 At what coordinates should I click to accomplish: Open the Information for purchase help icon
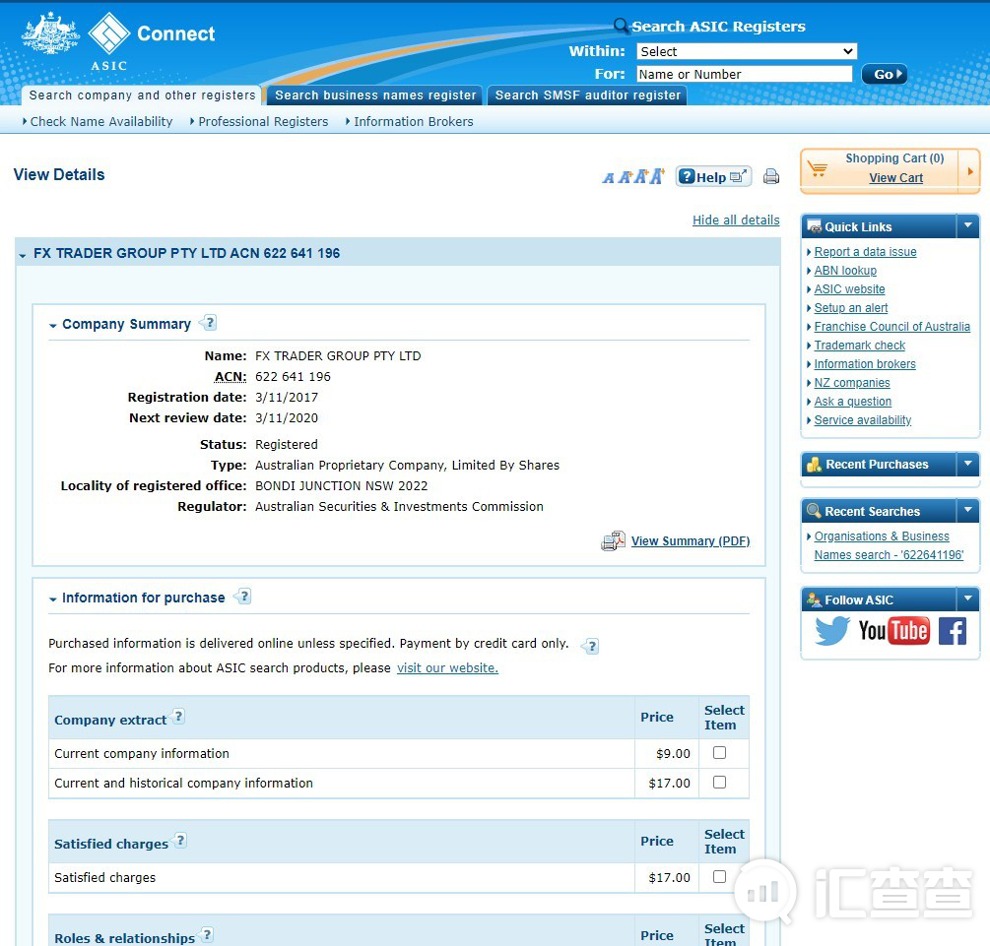pos(243,596)
